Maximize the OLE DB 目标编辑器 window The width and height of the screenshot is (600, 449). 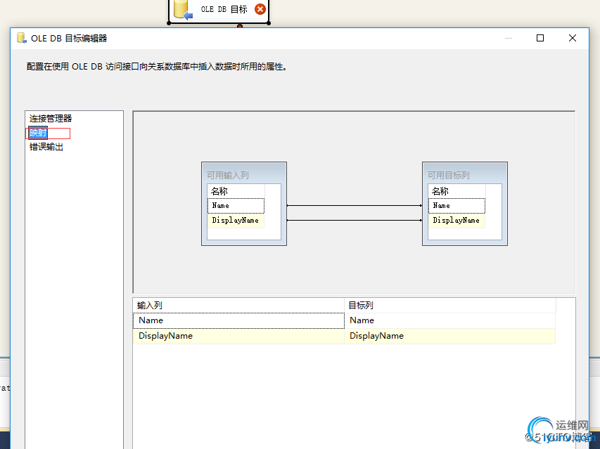pyautogui.click(x=540, y=39)
